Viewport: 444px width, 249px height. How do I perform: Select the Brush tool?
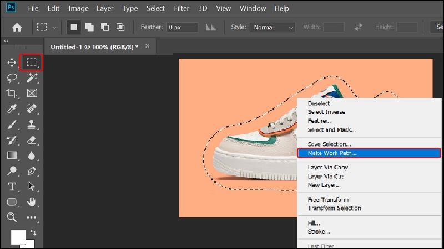click(12, 124)
